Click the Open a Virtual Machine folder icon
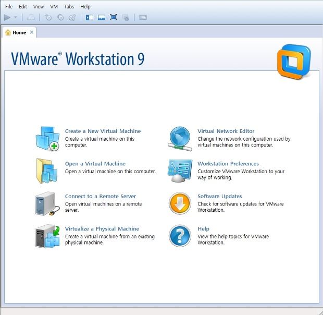323x315 pixels. click(47, 171)
